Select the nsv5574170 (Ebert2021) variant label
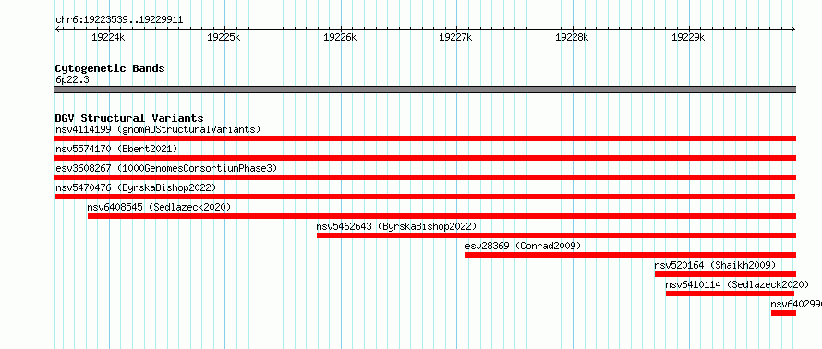Screen dimensions: 822x349 tap(116, 149)
